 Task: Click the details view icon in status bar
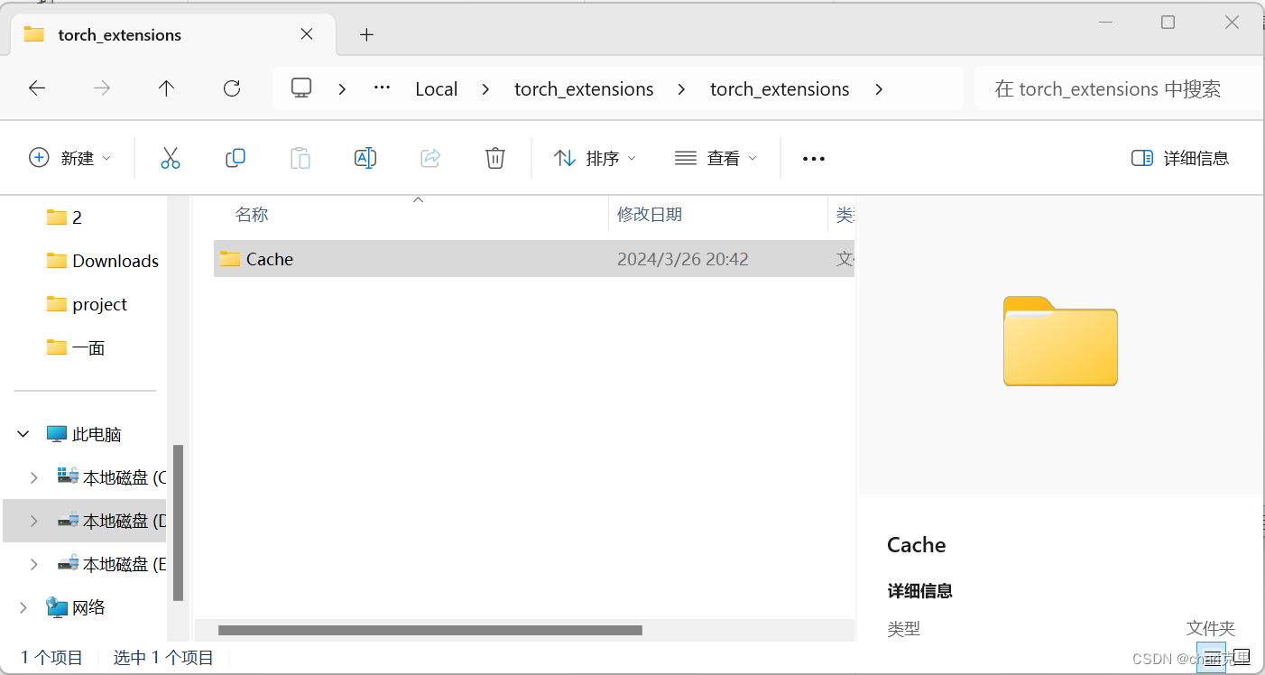[x=1212, y=657]
